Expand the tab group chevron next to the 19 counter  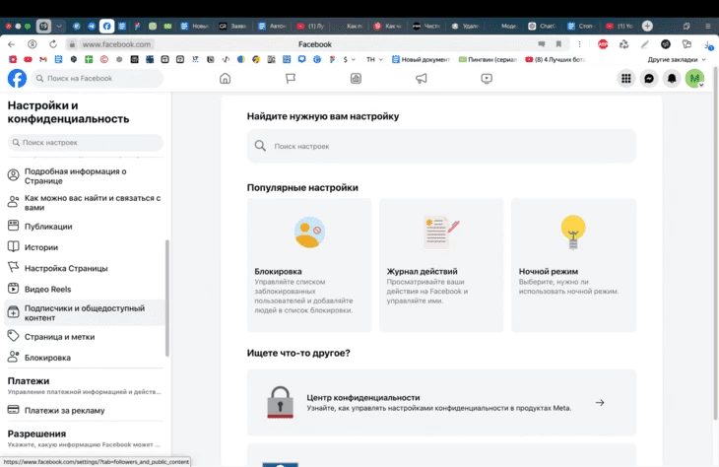(59, 27)
